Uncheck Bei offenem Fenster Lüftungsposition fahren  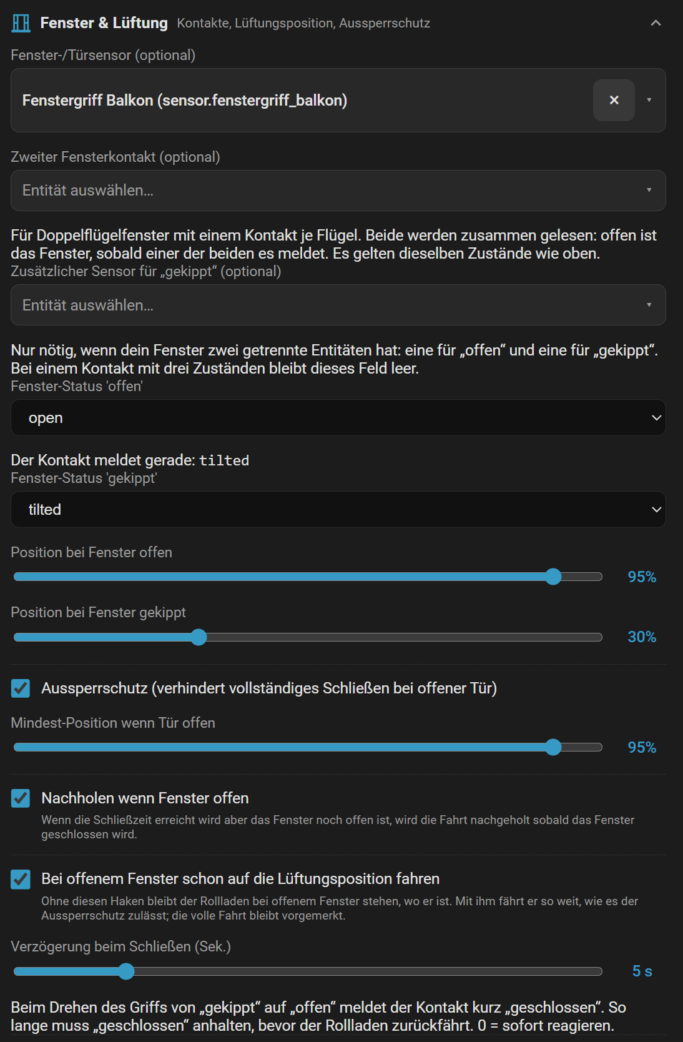[x=21, y=879]
